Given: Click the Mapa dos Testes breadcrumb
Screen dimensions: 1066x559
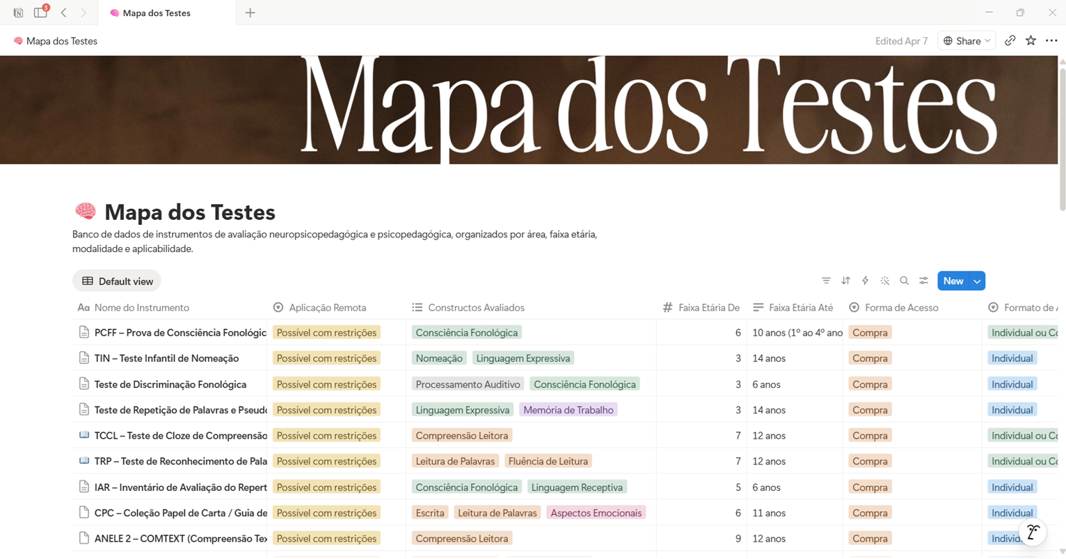Looking at the screenshot, I should tap(55, 41).
